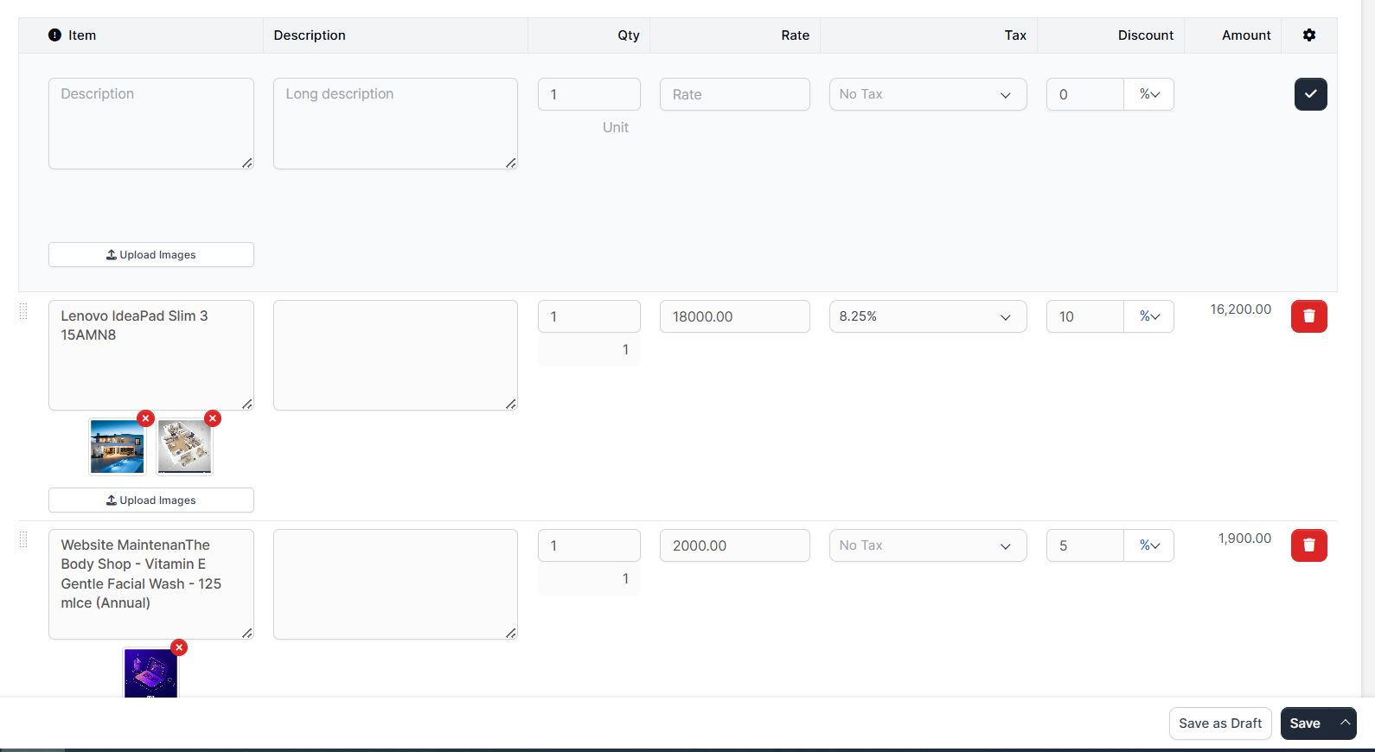Viewport: 1375px width, 752px height.
Task: Open discount type dropdown in new item row
Action: [1149, 94]
